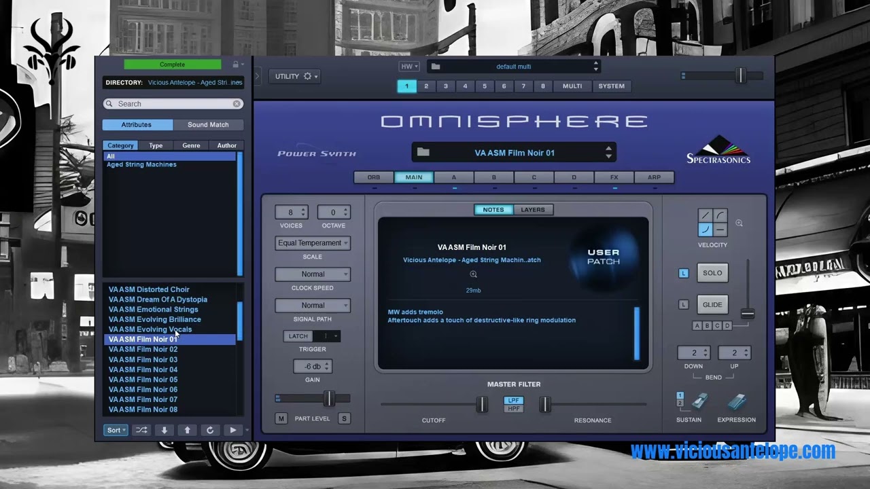
Task: Step patch with arrows beside Film Noir 01
Action: [608, 152]
